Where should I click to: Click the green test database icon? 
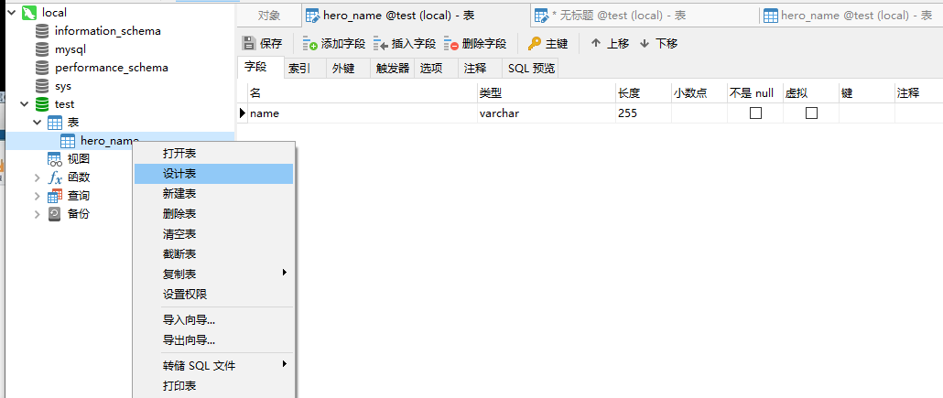pos(42,104)
